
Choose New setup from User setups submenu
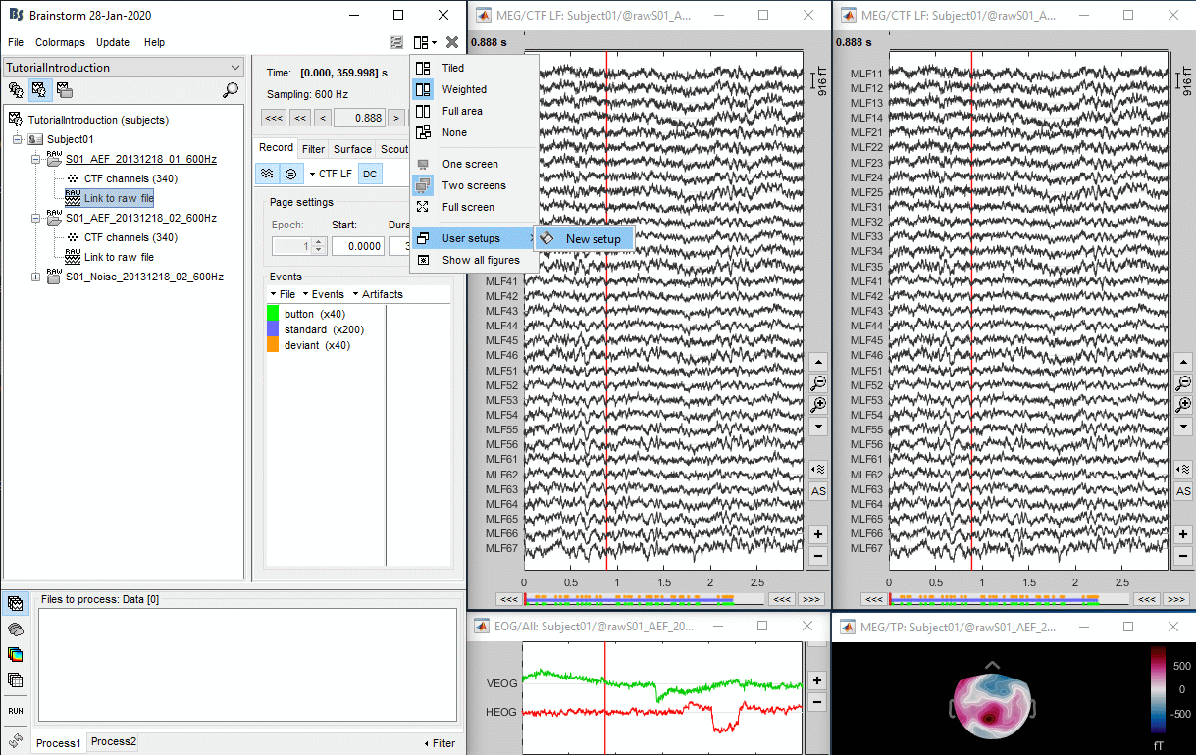click(x=592, y=239)
